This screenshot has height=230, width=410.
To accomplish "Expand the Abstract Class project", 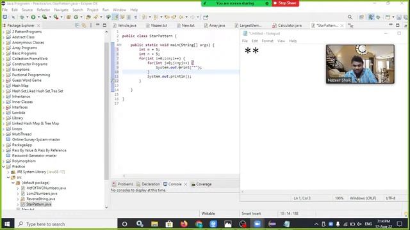I will pos(4,37).
